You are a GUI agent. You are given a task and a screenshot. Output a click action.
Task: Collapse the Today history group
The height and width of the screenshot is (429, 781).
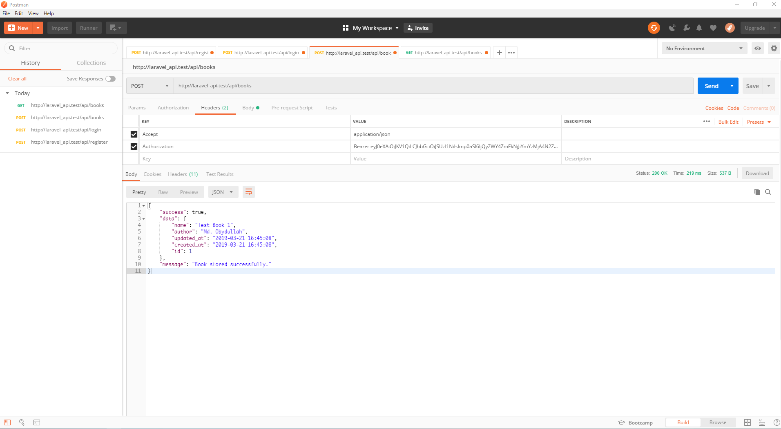click(x=7, y=93)
